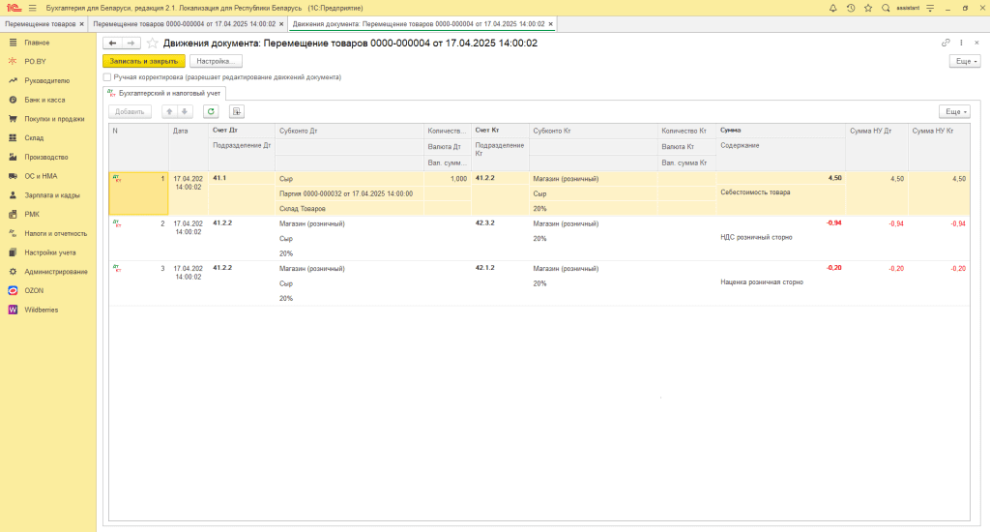
Task: Open notifications bell icon
Action: 832,8
